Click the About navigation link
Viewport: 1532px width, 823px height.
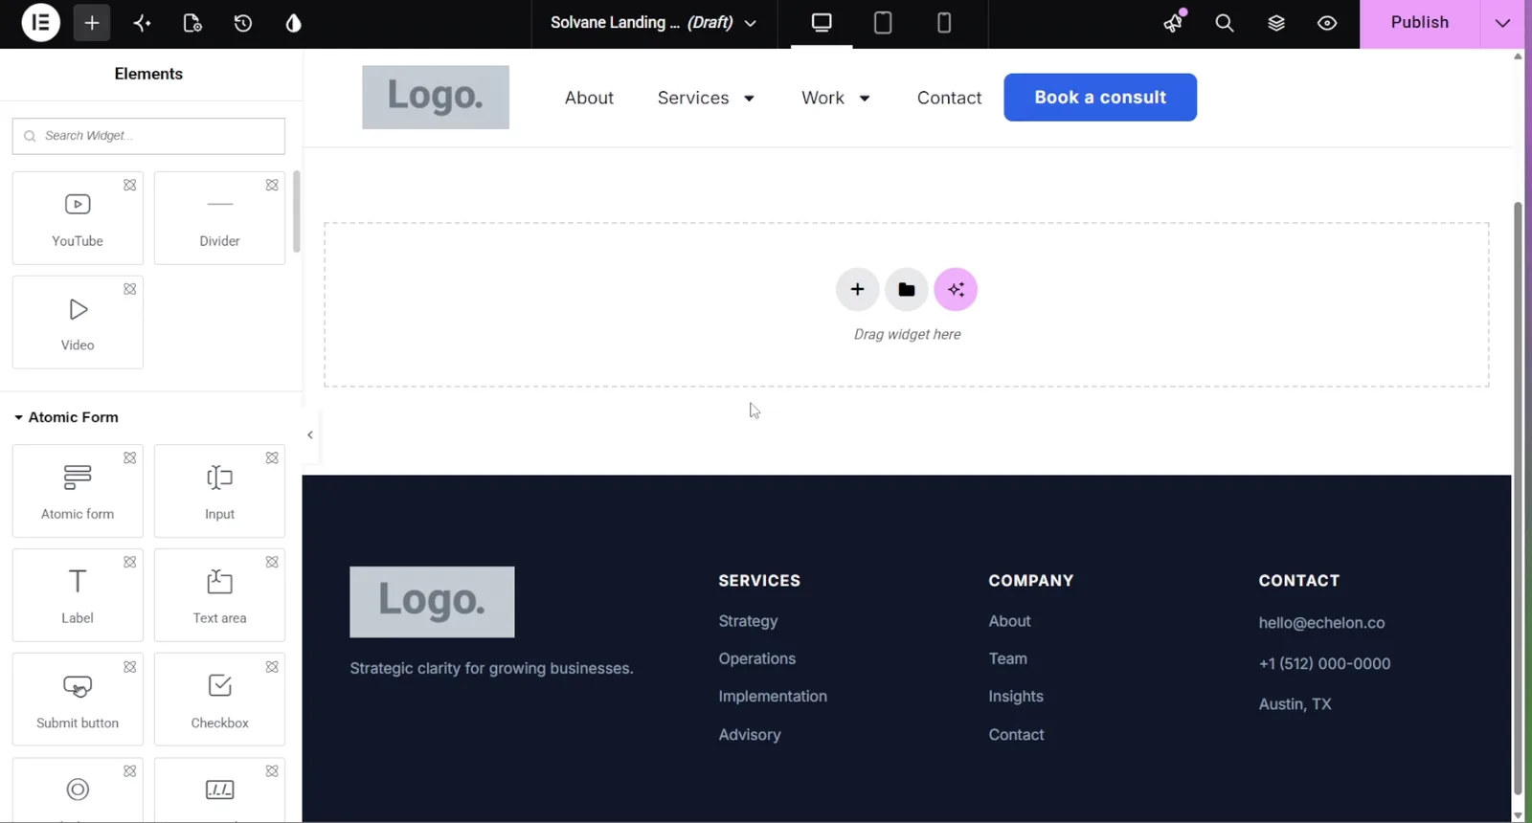(589, 98)
